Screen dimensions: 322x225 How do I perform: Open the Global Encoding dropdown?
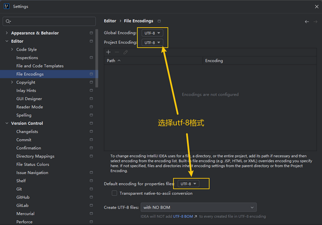point(152,33)
